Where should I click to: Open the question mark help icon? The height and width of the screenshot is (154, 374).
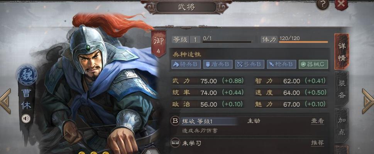[323, 4]
